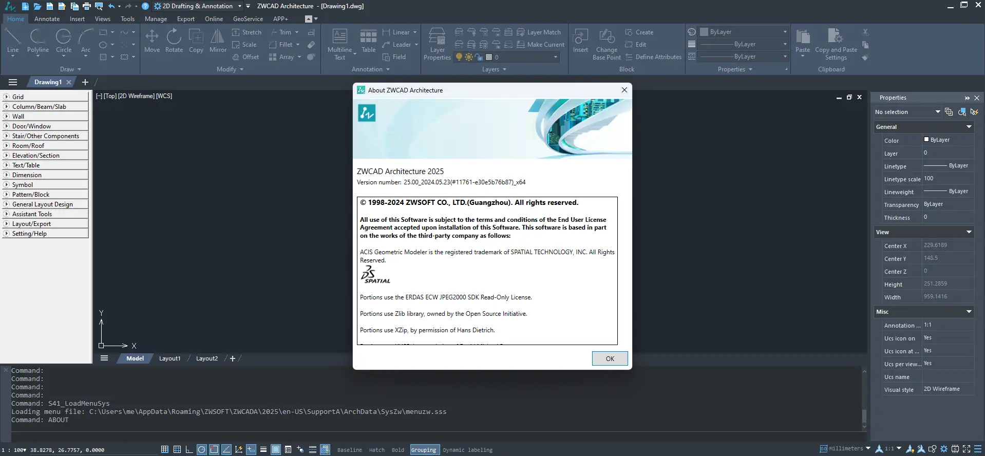Image resolution: width=985 pixels, height=456 pixels.
Task: Choose the Arc drawing tool
Action: 86,41
